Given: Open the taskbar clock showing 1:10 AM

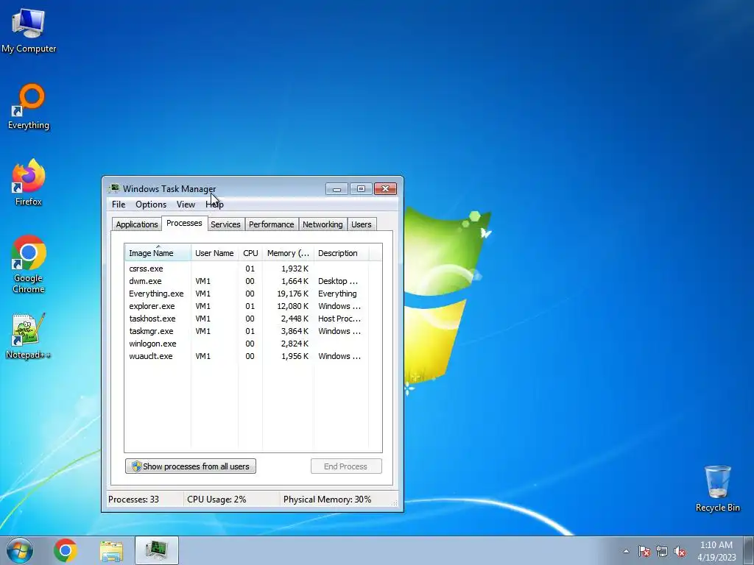Looking at the screenshot, I should coord(716,551).
